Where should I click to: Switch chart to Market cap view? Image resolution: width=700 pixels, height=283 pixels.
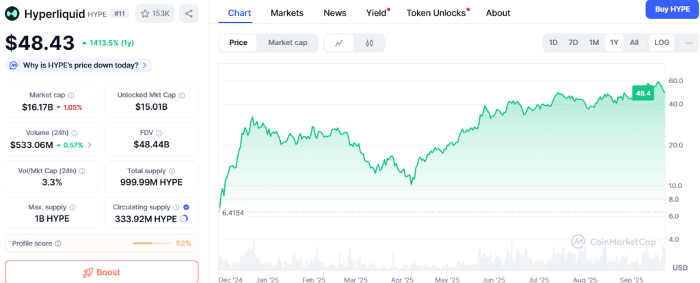click(x=287, y=42)
